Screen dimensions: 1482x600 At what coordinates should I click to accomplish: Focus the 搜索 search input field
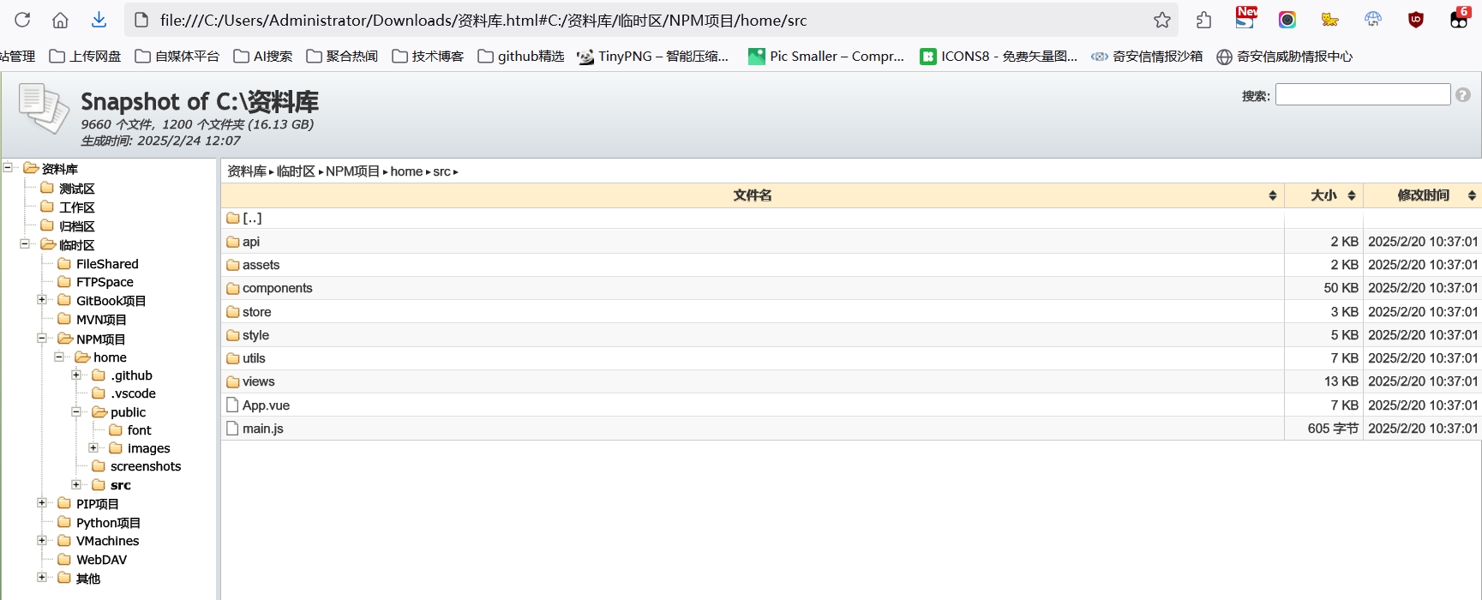[1363, 94]
